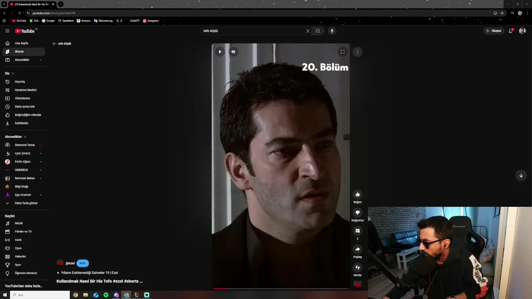532x299 pixels.
Task: Go to the next Short arrow
Action: click(x=521, y=175)
